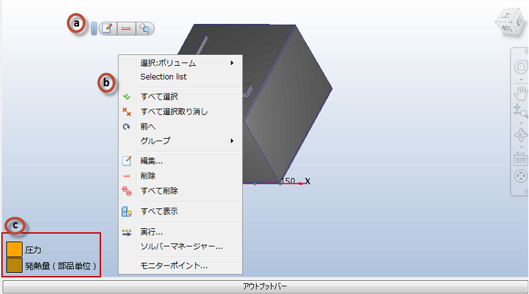Click the orange 圧力 color swatch
The image size is (529, 294).
coord(14,250)
